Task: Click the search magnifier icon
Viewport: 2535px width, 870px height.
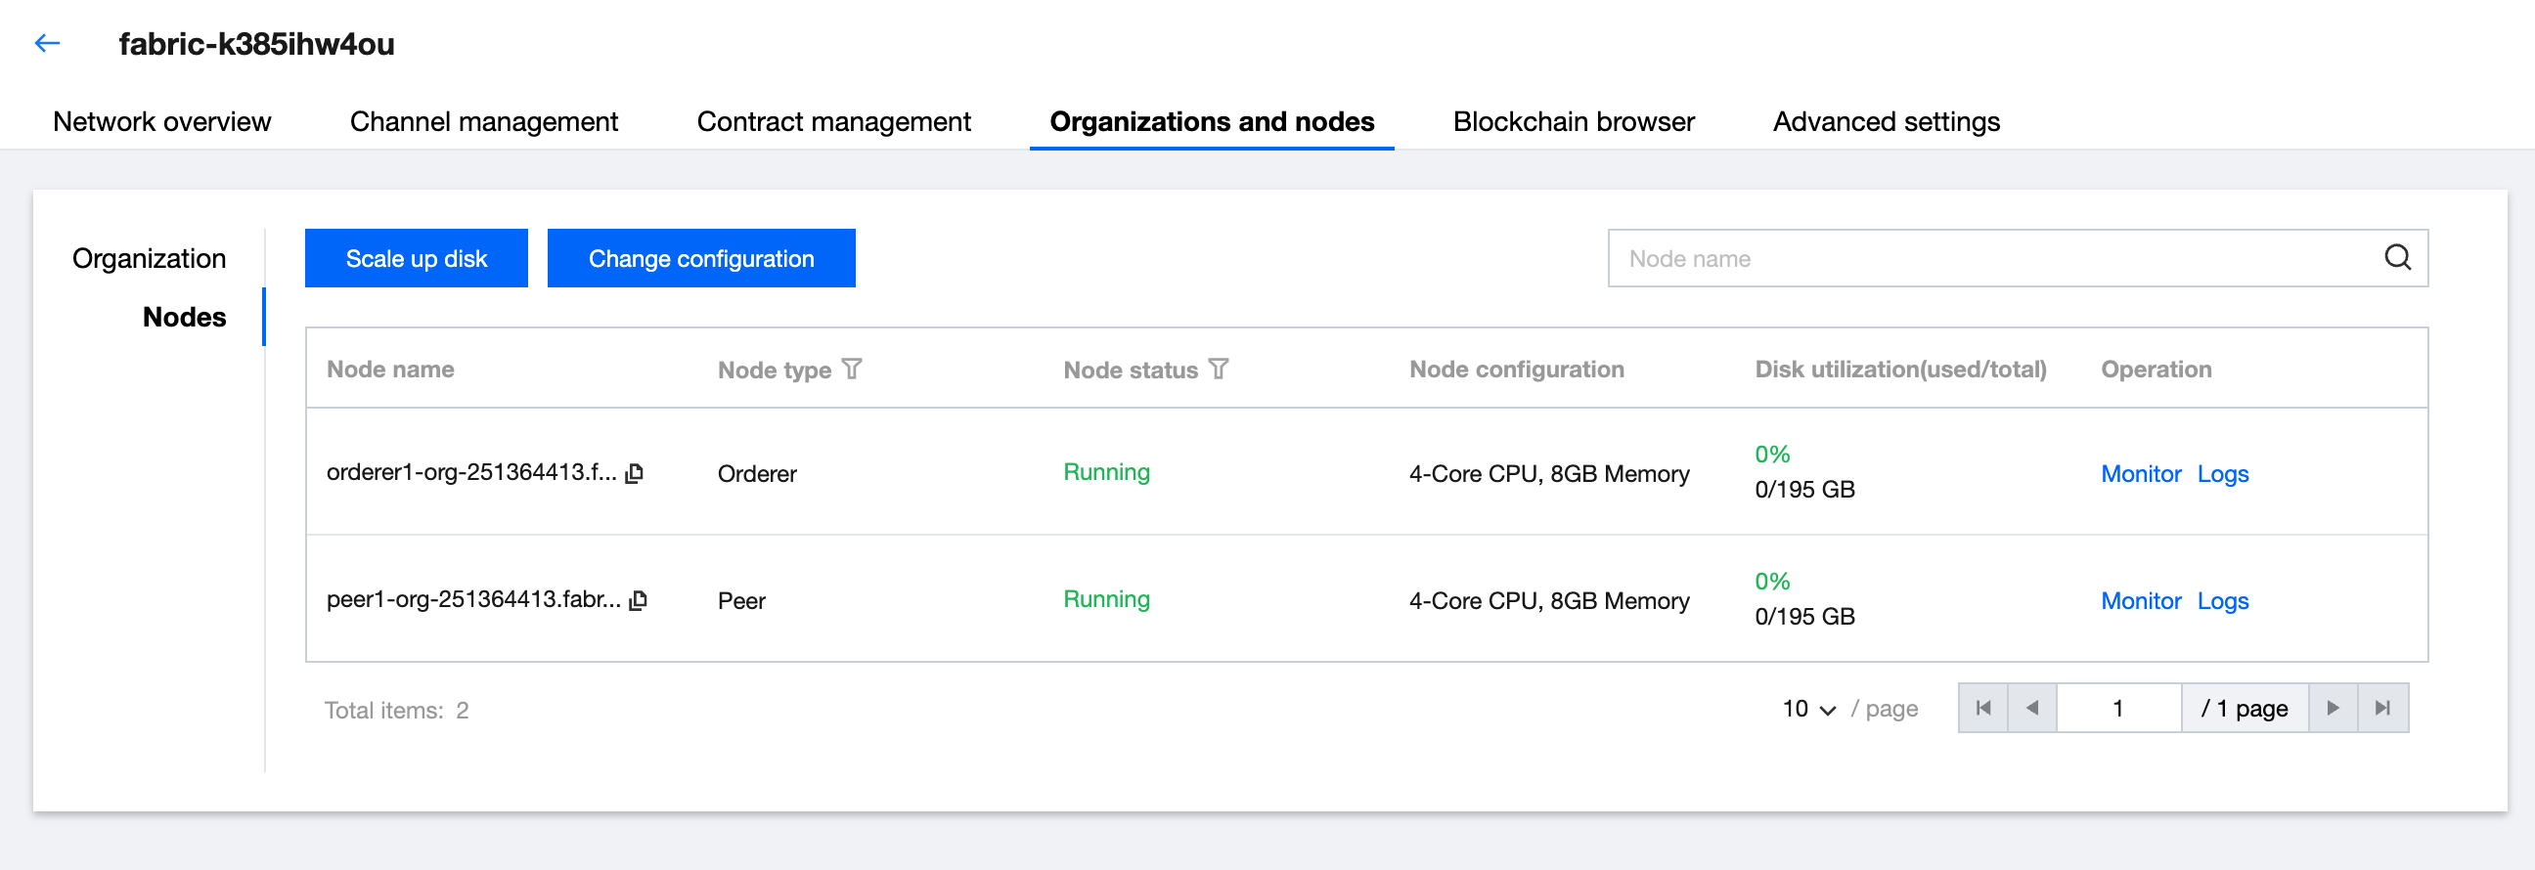Action: (x=2397, y=257)
